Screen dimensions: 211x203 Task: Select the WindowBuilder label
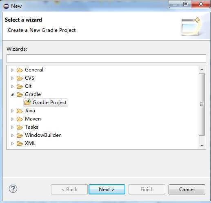[43, 135]
